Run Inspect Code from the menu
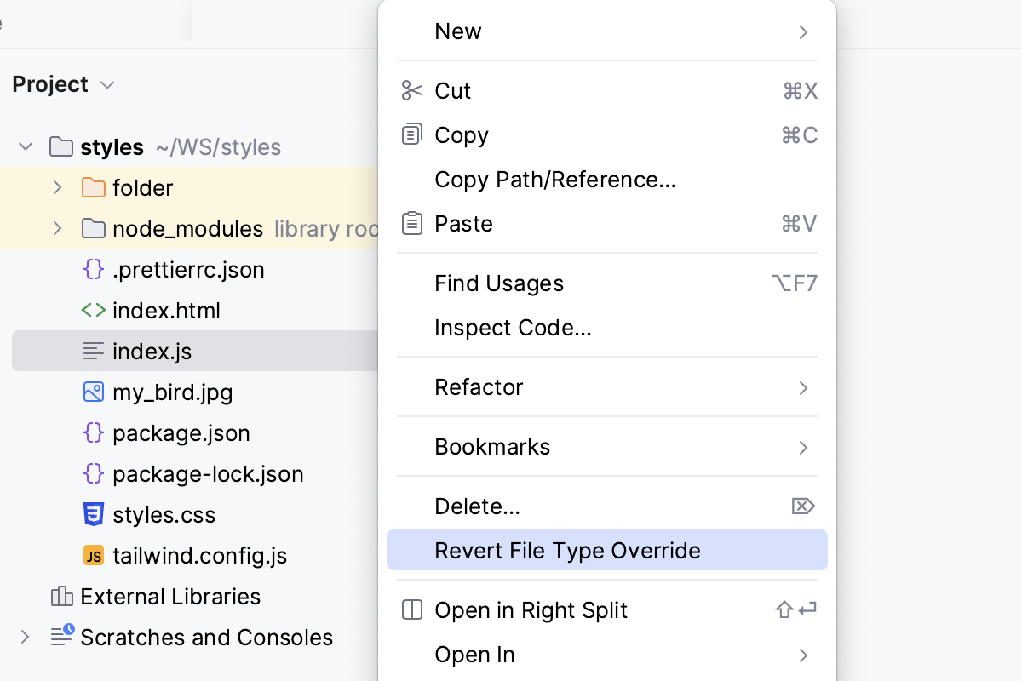The width and height of the screenshot is (1022, 681). coord(512,327)
